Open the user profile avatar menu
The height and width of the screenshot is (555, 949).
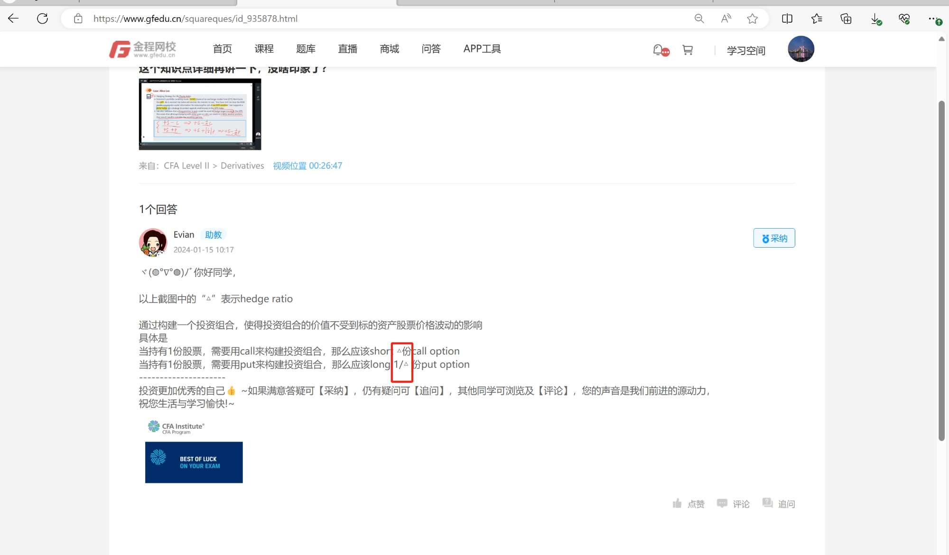[800, 49]
